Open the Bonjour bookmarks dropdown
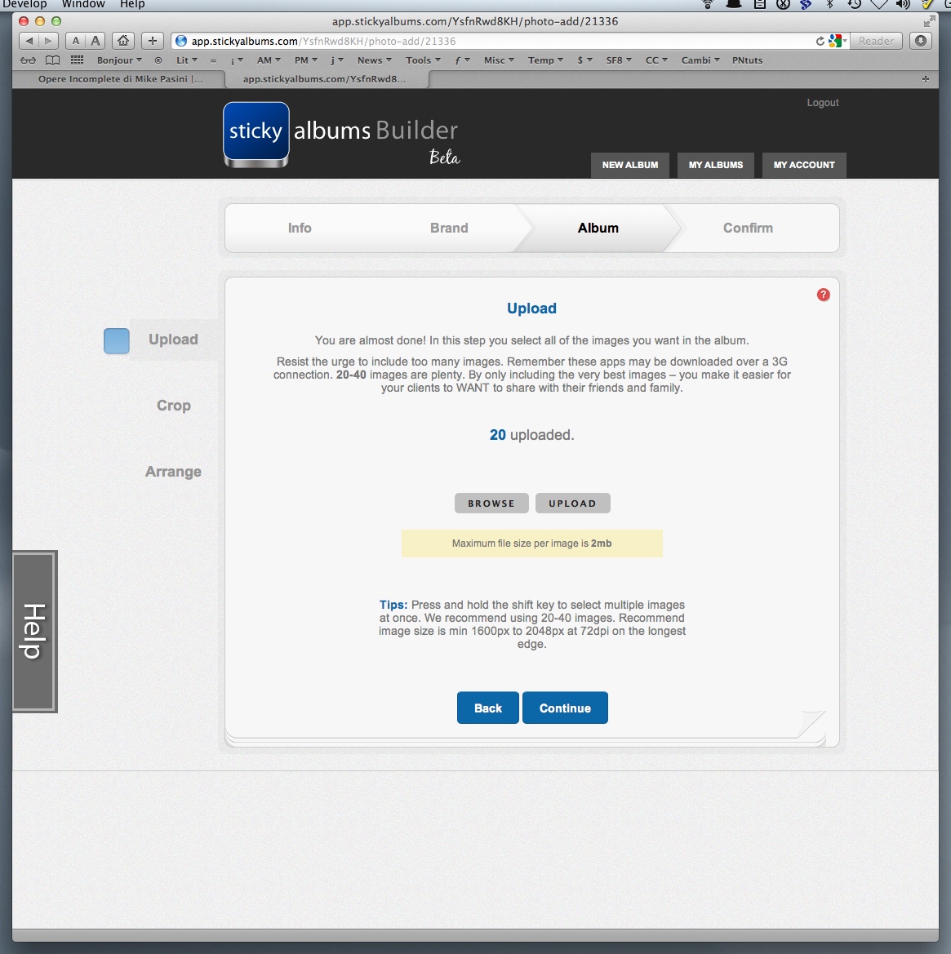 [119, 60]
